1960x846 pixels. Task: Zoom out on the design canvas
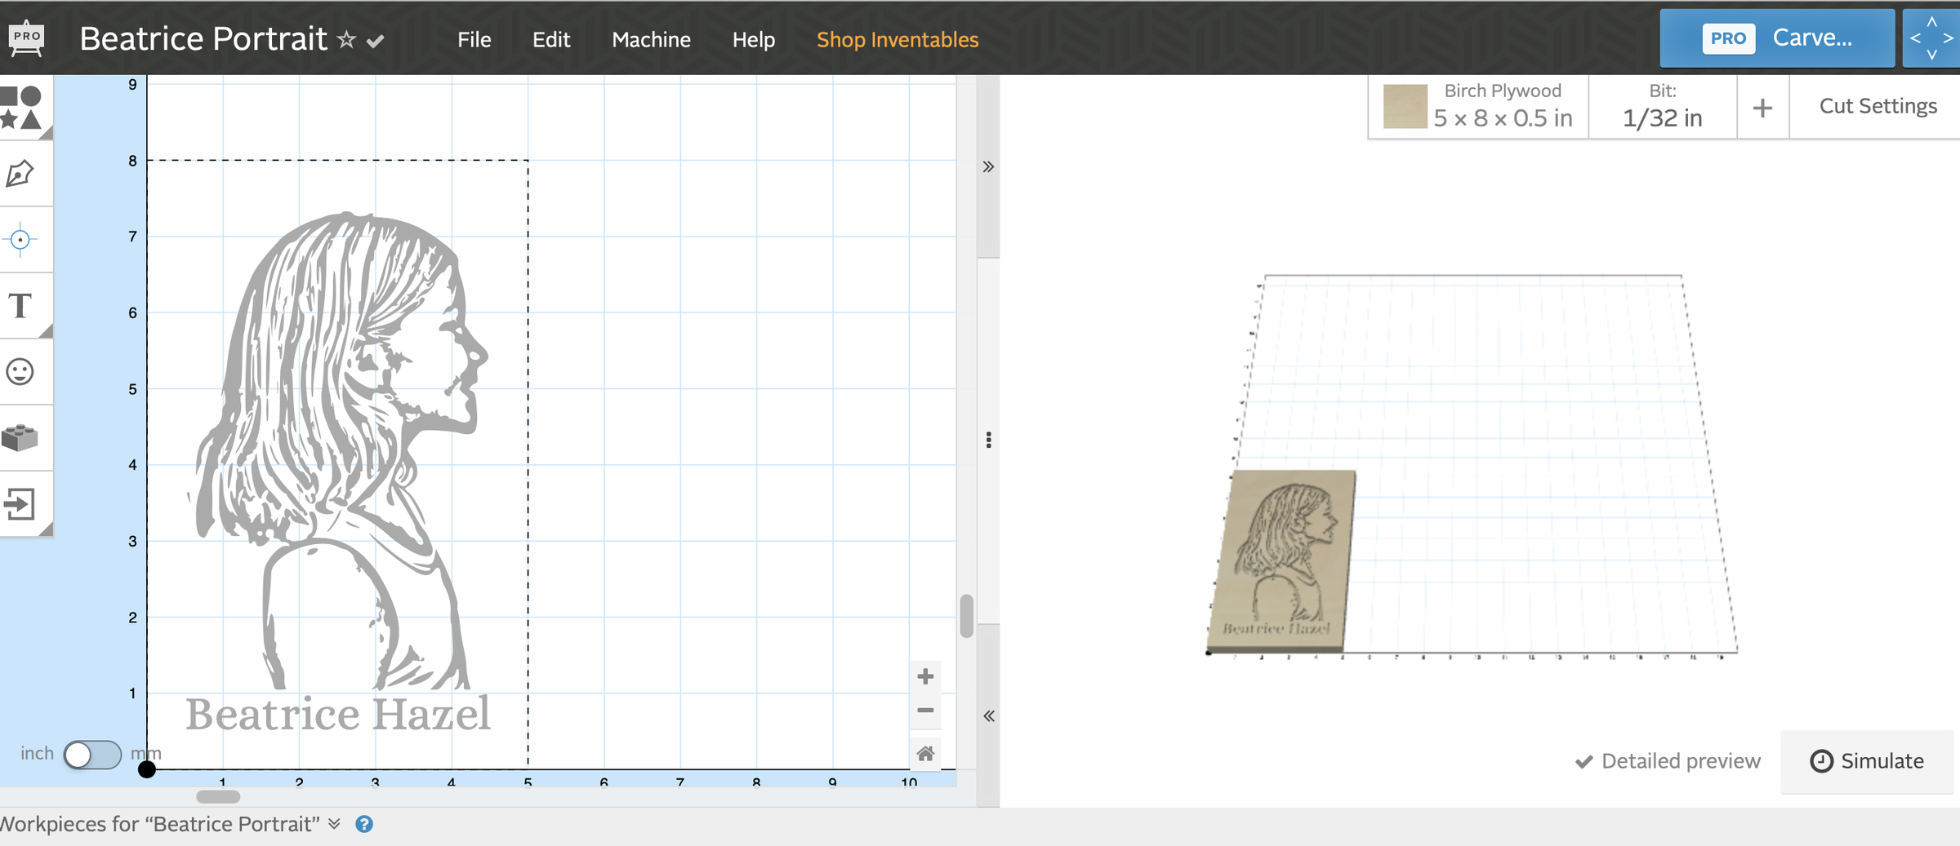925,711
